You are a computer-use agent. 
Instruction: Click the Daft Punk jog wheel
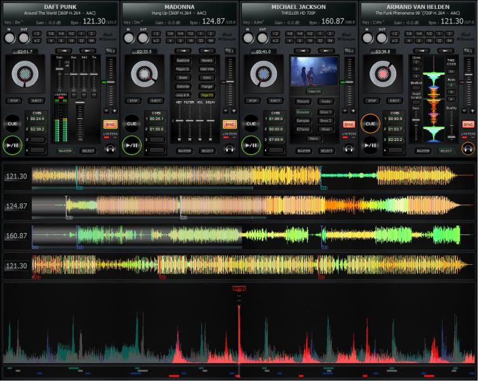point(25,74)
